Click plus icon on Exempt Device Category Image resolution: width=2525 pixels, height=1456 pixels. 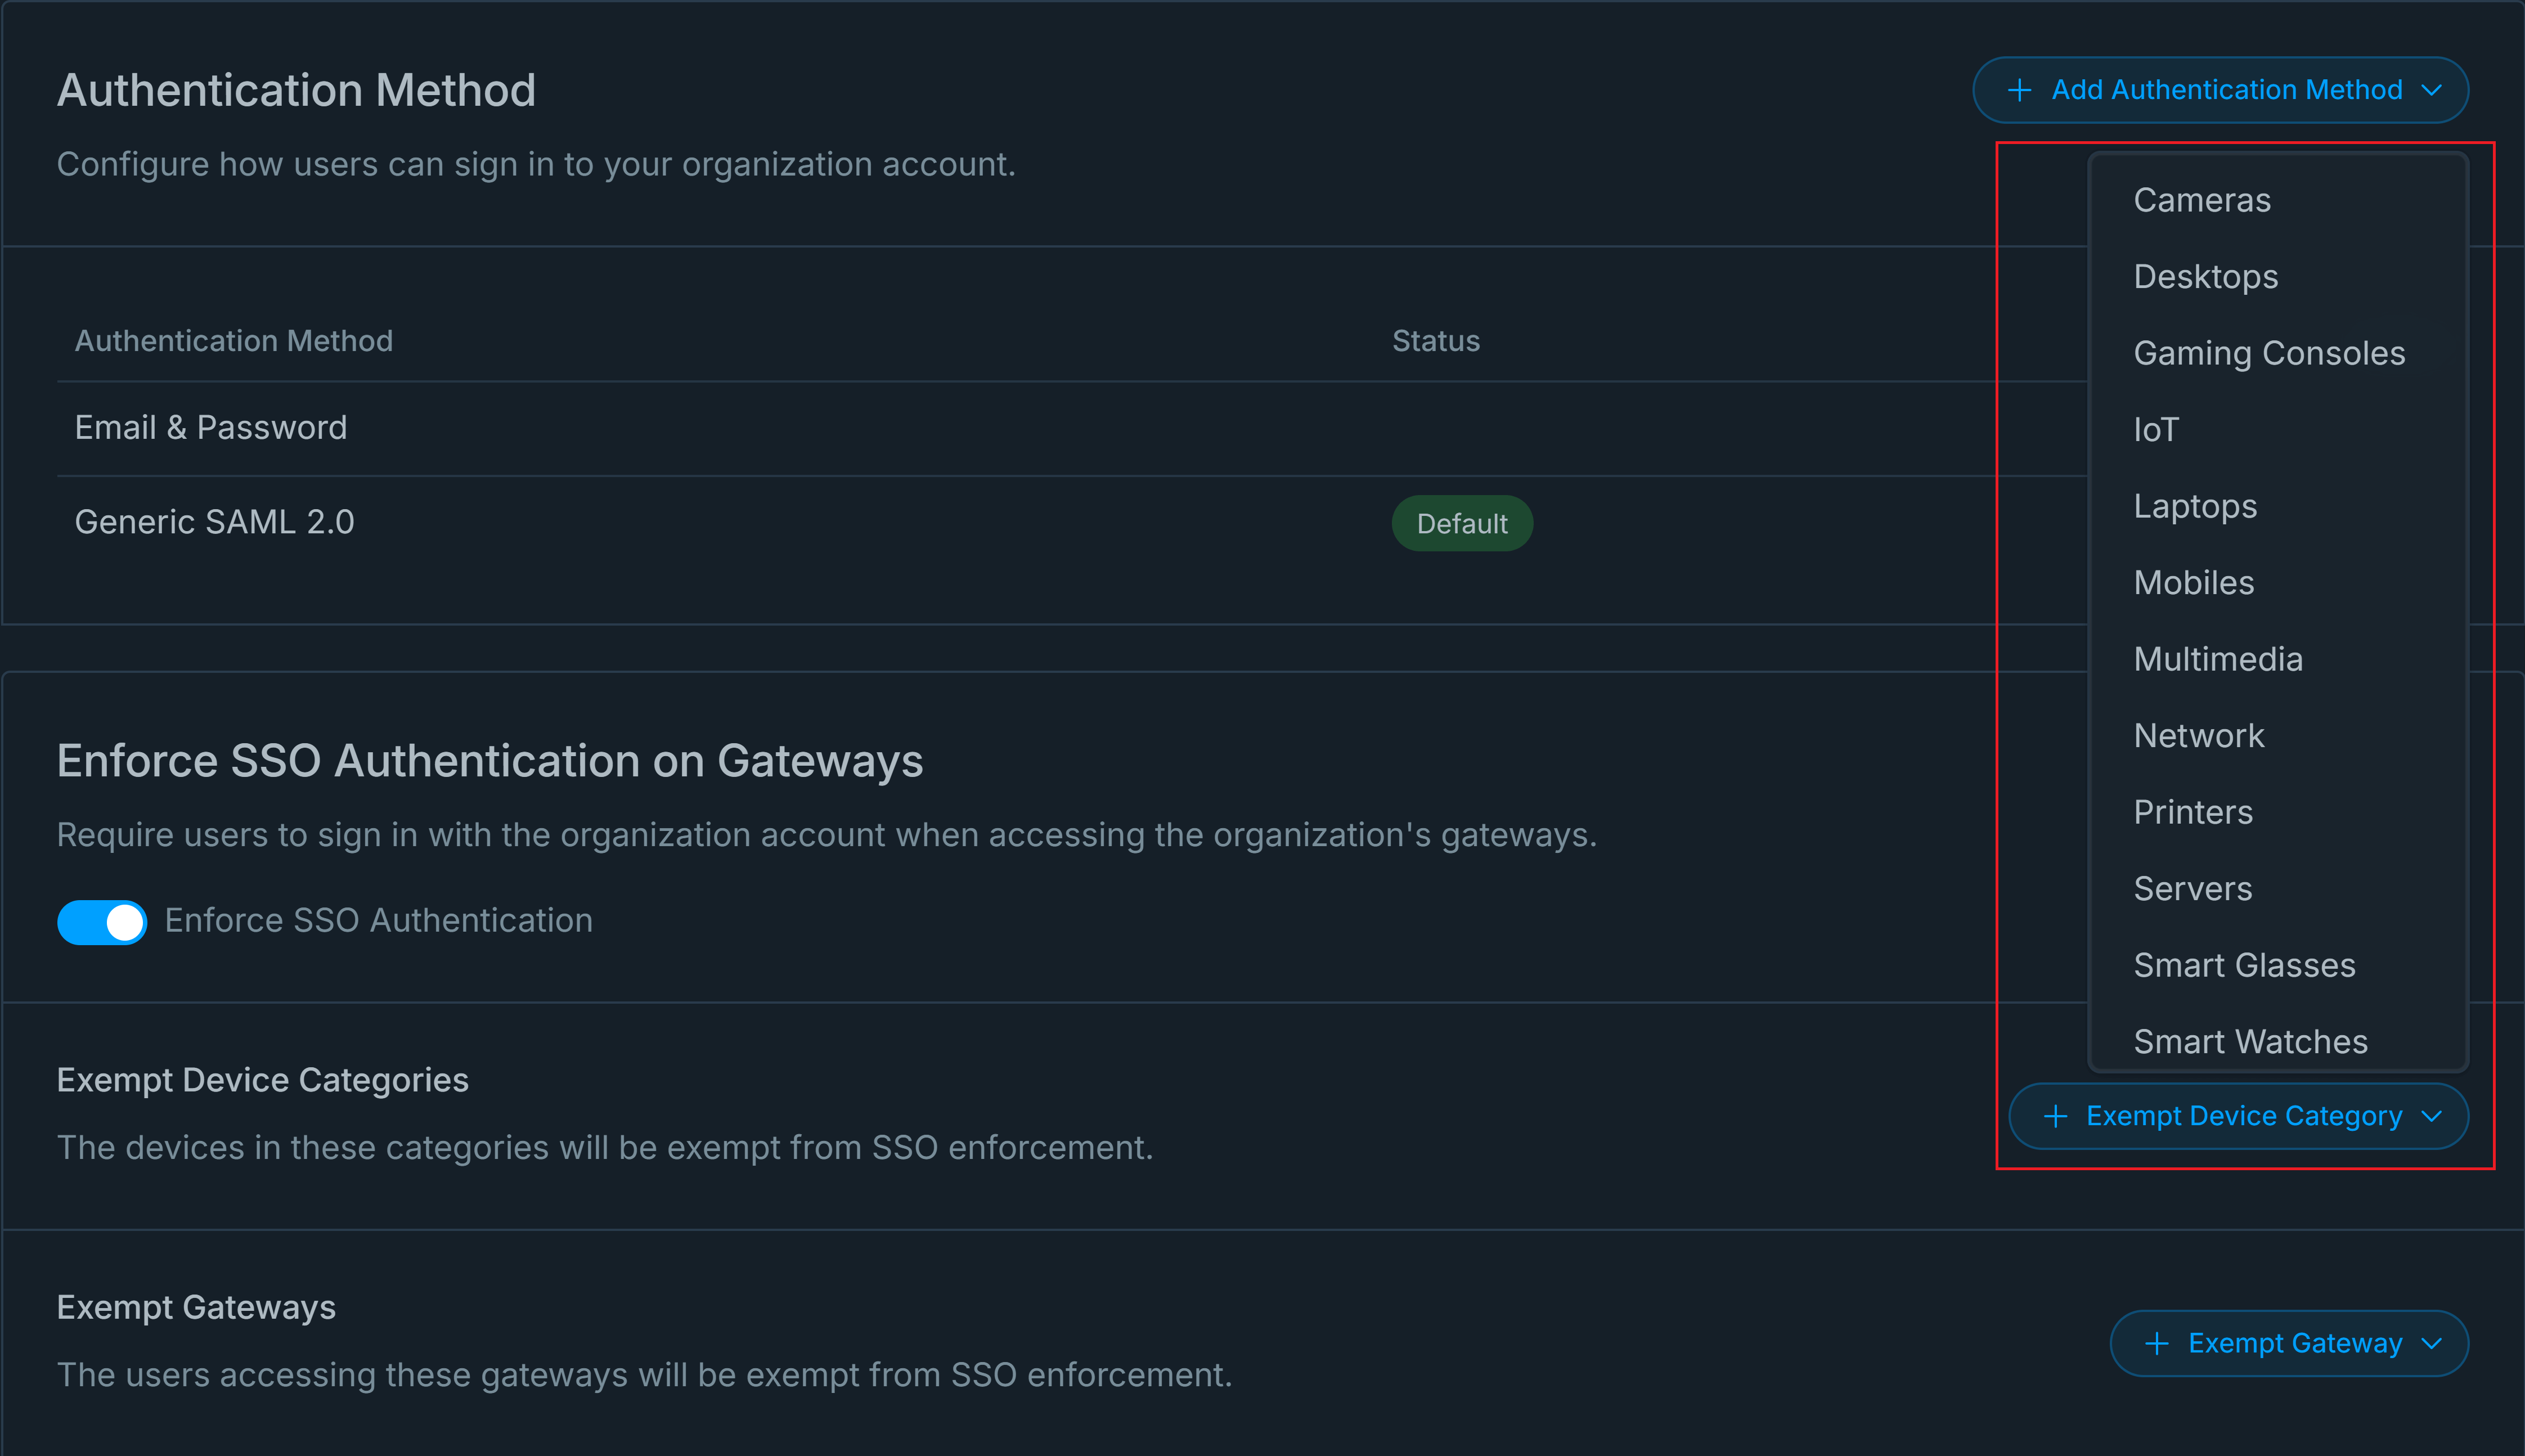click(x=2055, y=1116)
